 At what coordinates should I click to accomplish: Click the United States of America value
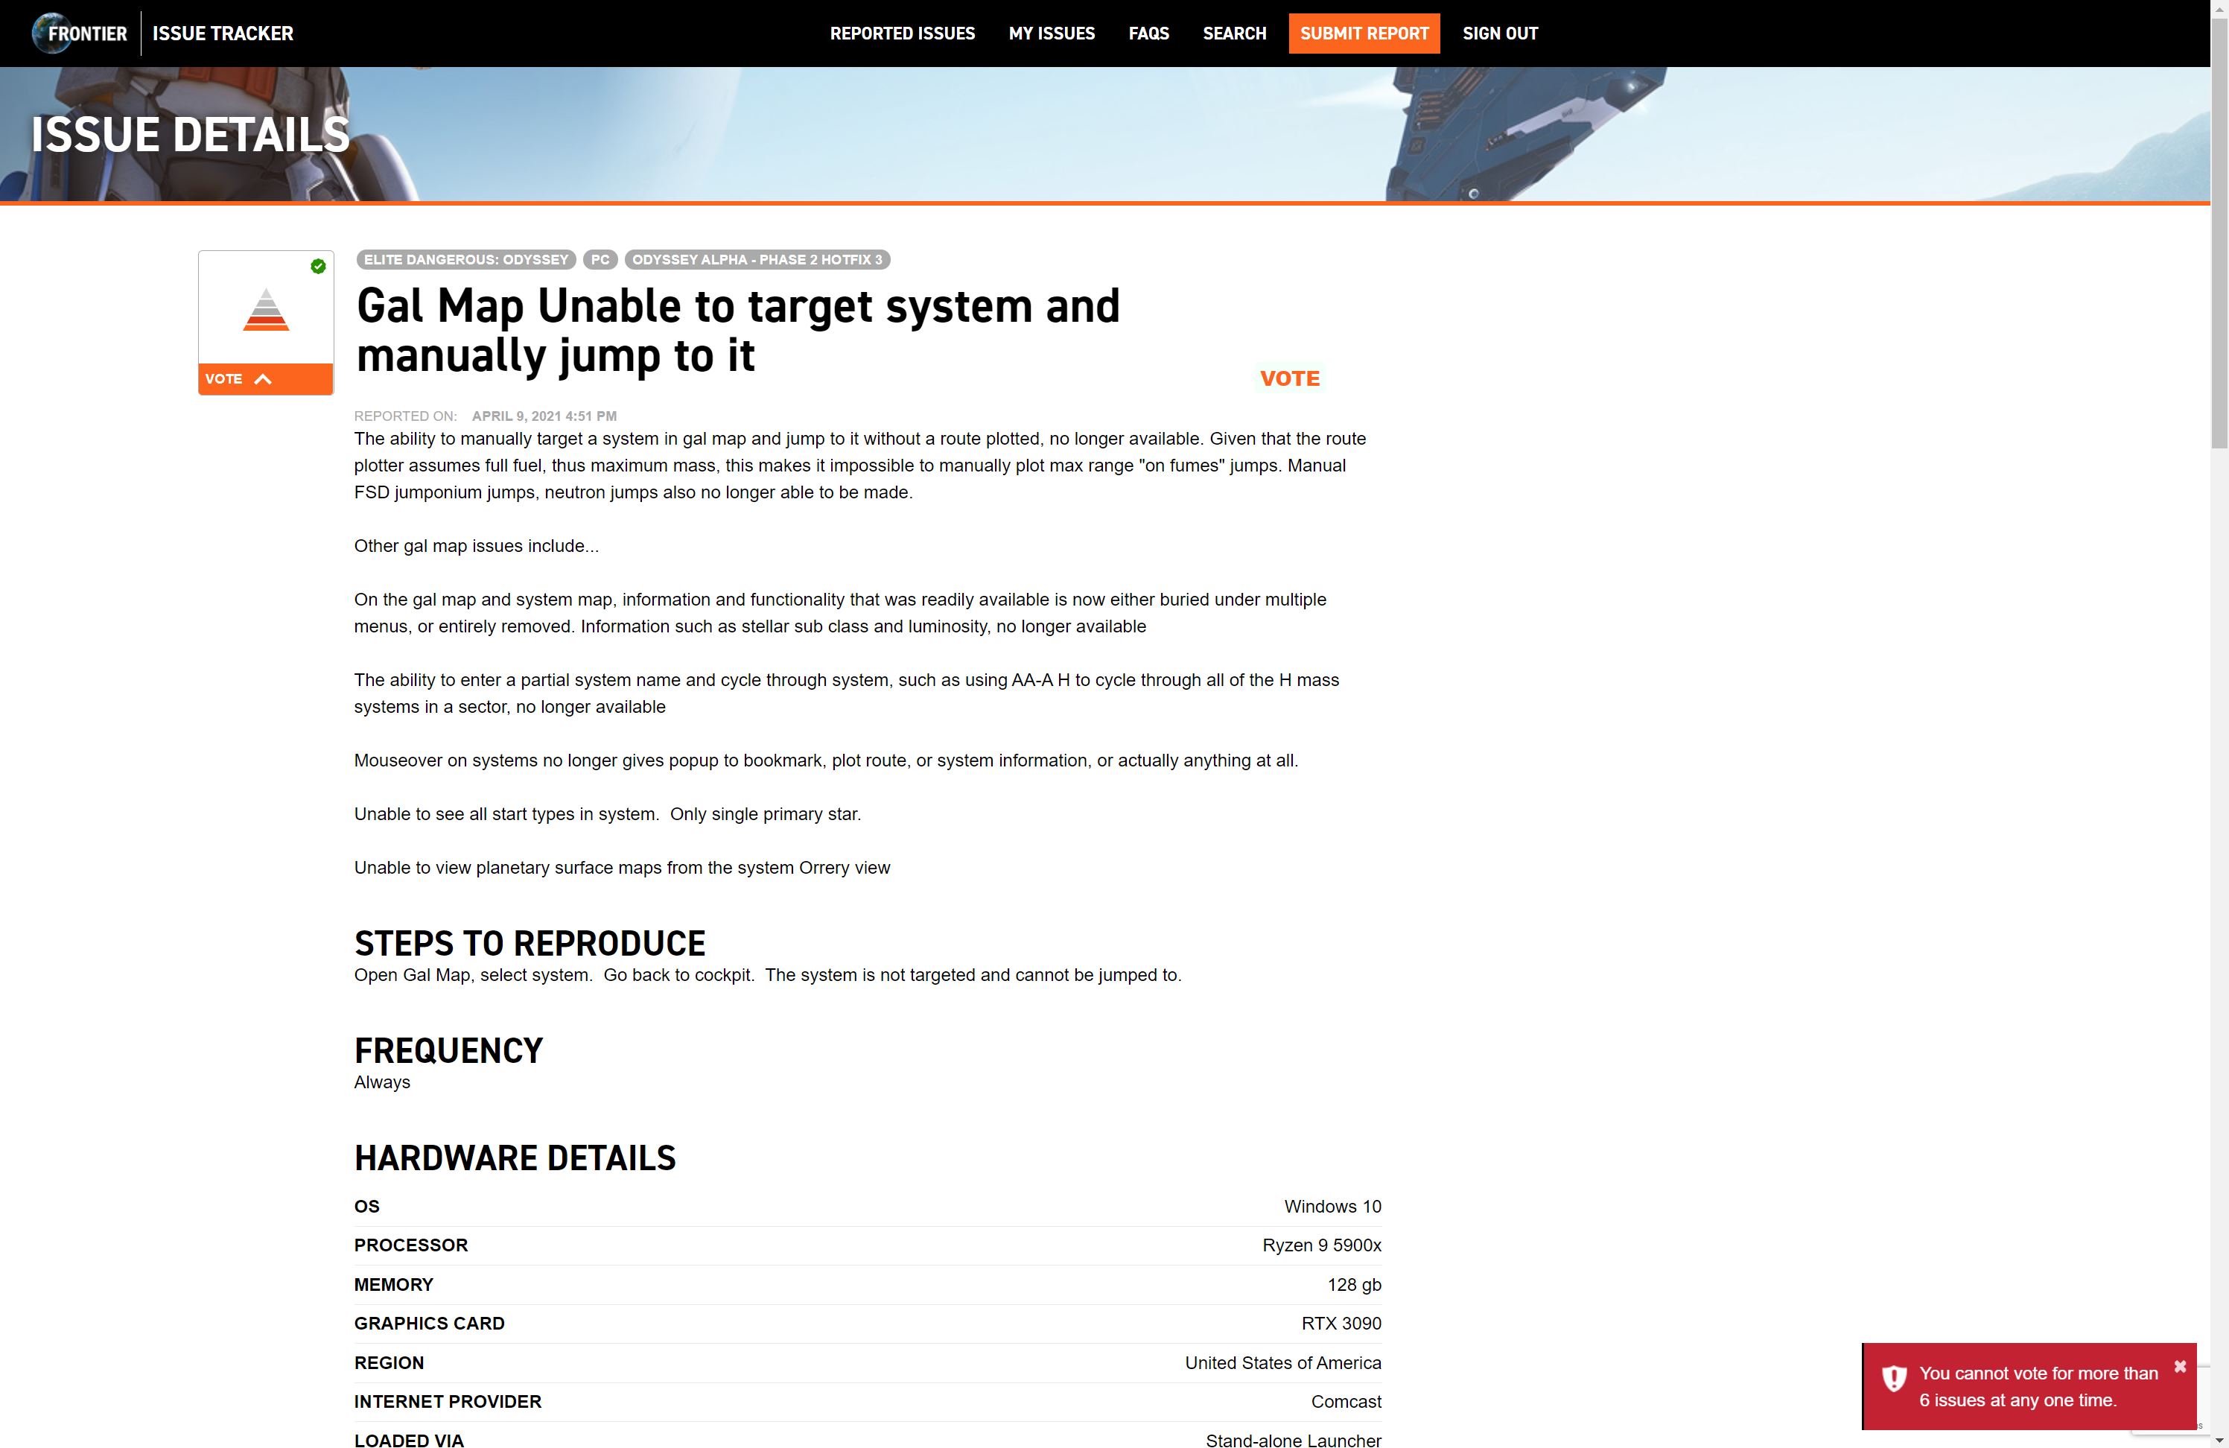click(x=1282, y=1363)
